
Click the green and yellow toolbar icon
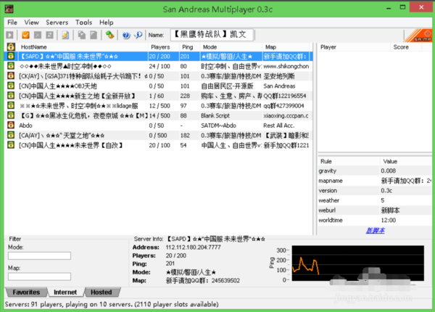[x=110, y=35]
